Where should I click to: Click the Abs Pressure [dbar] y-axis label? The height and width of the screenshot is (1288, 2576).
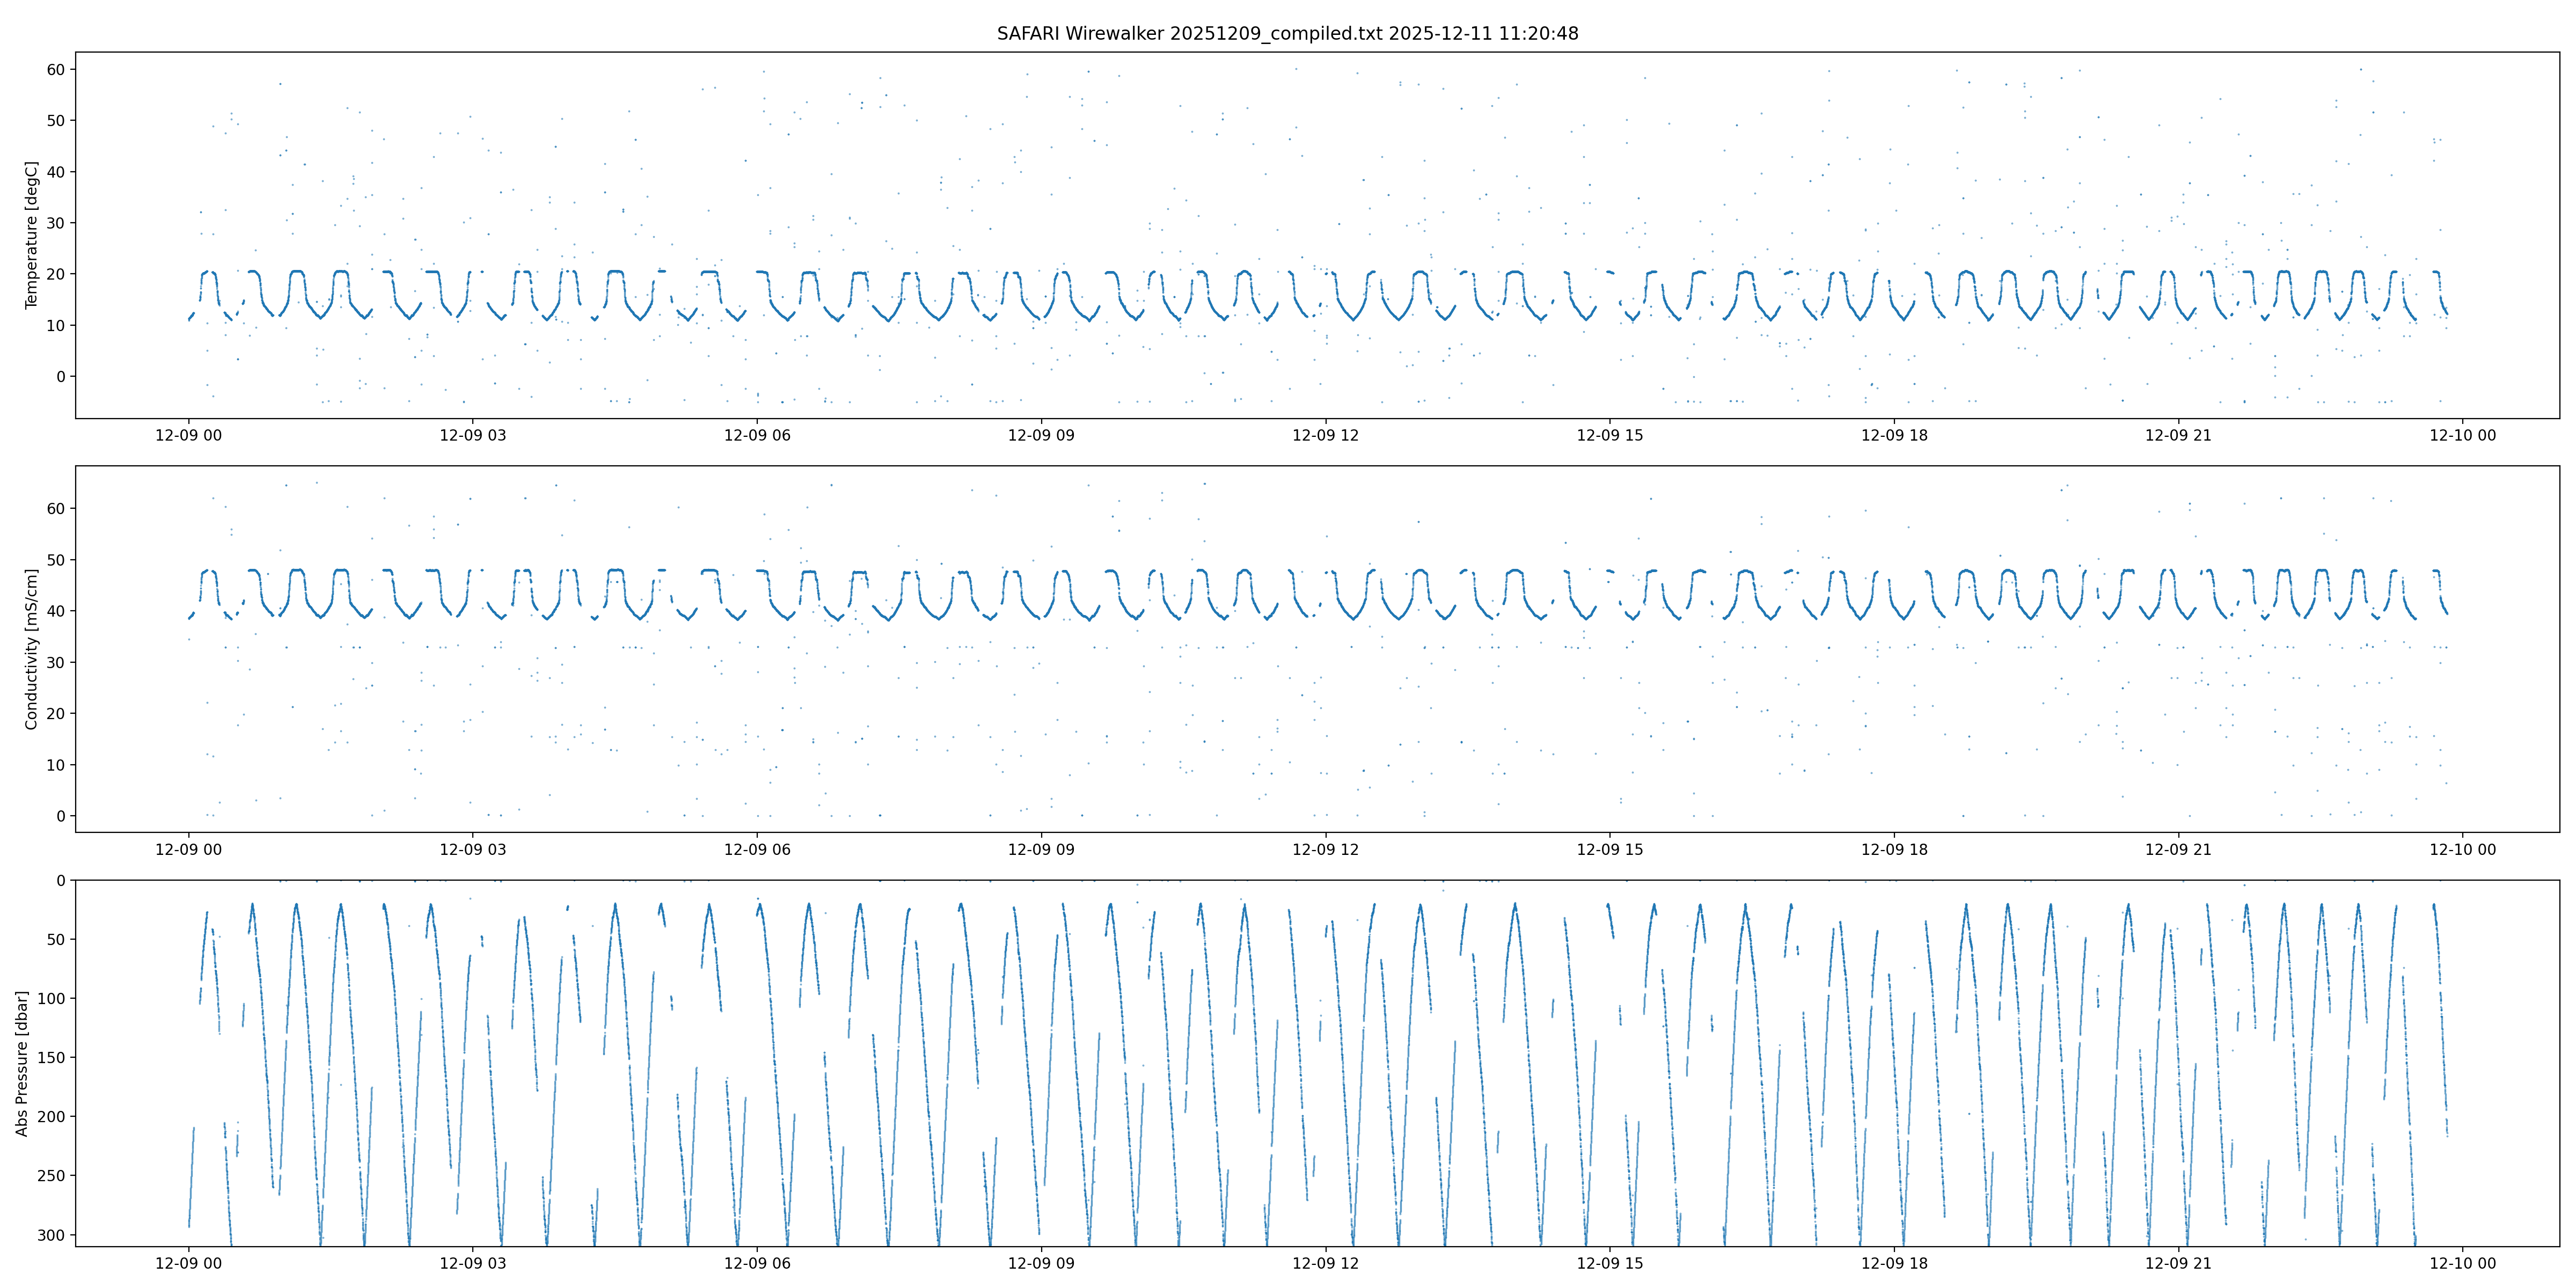coord(22,1063)
